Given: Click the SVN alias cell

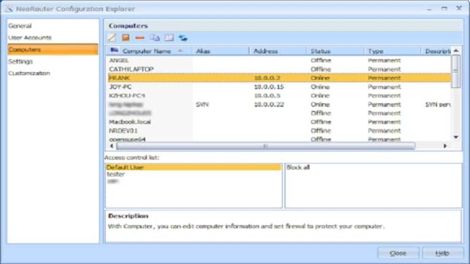Looking at the screenshot, I should [x=203, y=105].
